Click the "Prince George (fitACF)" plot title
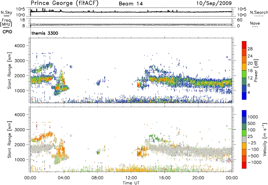Screen dimensions: 268x185 point(64,3)
